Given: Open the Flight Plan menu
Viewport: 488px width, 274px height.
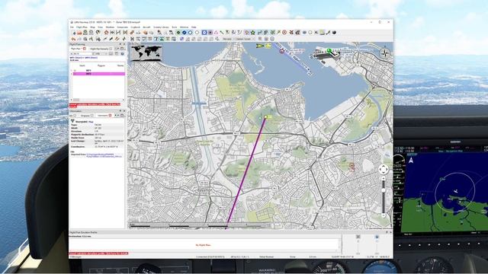Looking at the screenshot, I should pos(82,27).
